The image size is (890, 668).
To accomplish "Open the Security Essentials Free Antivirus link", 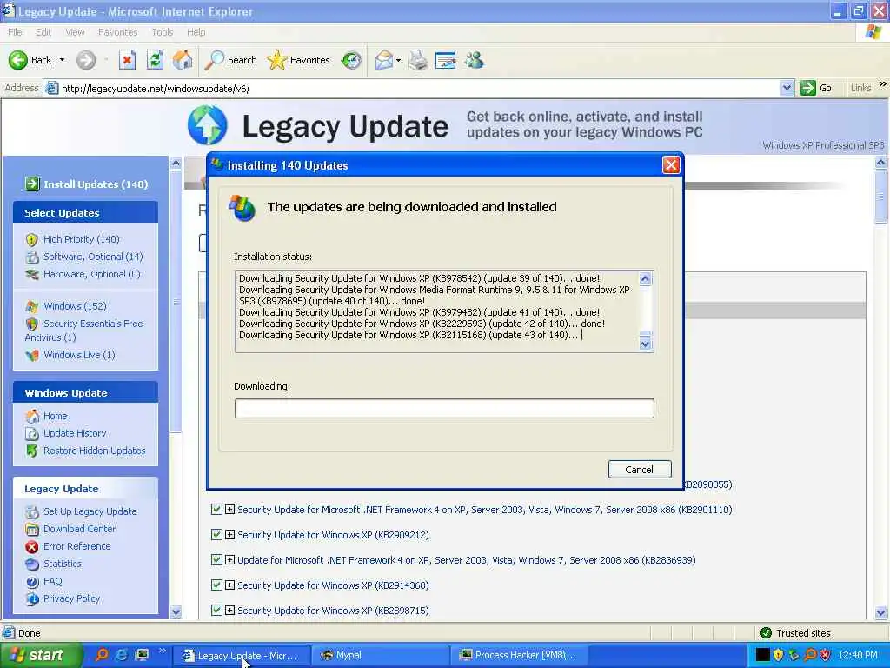I will click(84, 330).
